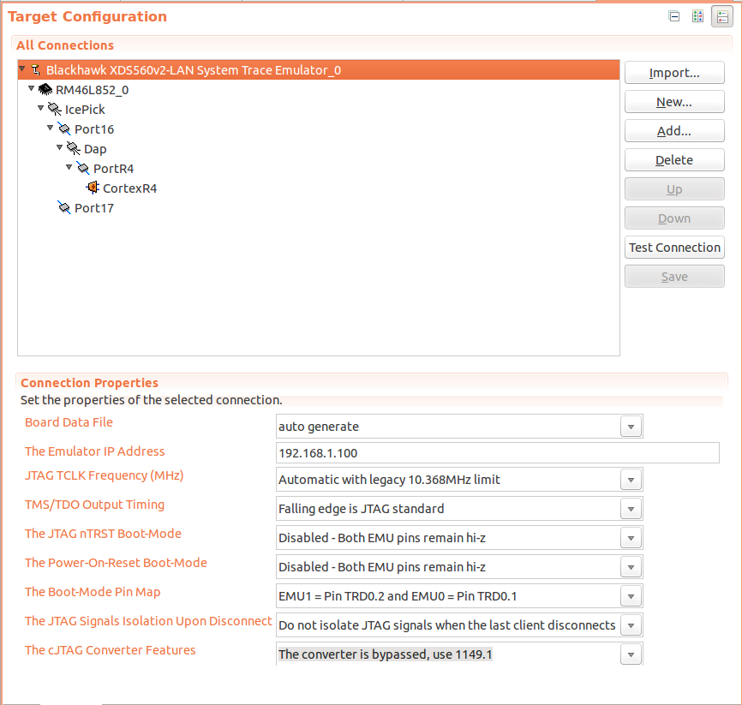The height and width of the screenshot is (705, 742).
Task: Collapse the Blackhawk XDS560v2 emulator node
Action: pos(21,69)
